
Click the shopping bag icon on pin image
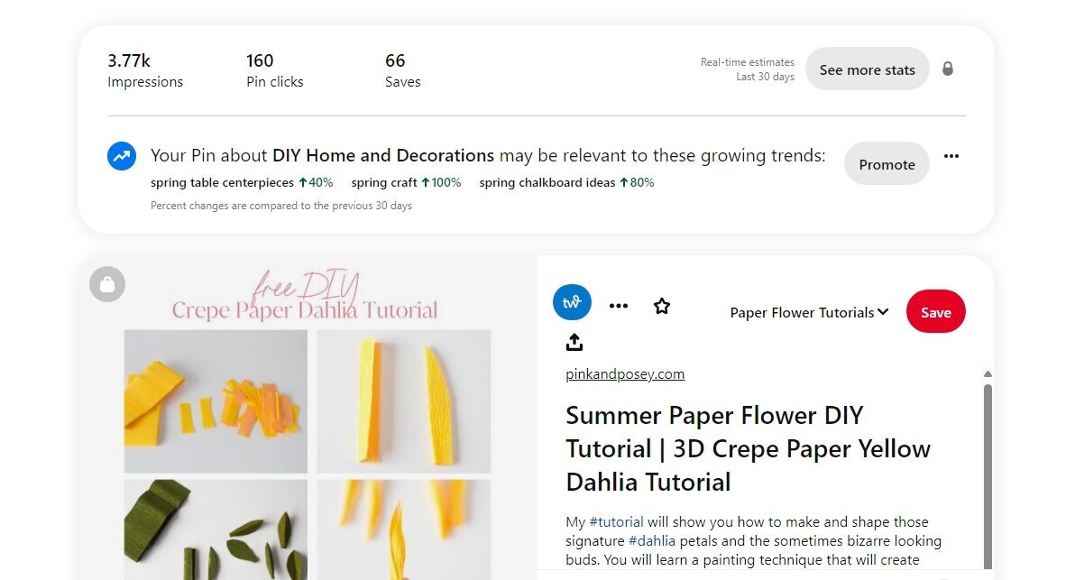(107, 284)
